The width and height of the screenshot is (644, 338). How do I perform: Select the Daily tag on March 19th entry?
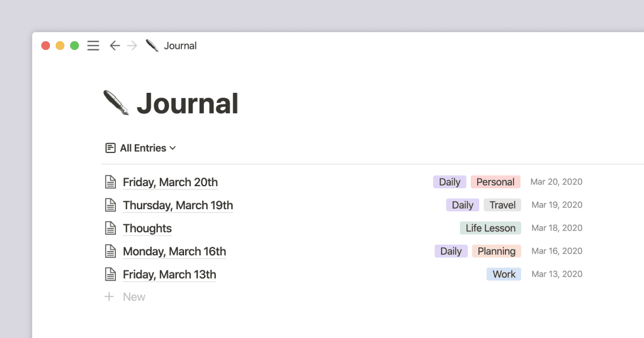click(462, 204)
